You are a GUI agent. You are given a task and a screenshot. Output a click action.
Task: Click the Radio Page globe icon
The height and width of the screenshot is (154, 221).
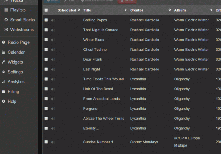[x=3, y=42]
